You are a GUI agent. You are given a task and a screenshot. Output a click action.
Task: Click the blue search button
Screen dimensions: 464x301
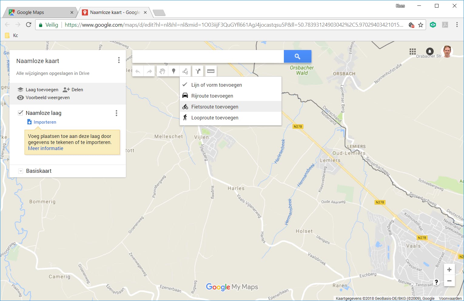pyautogui.click(x=298, y=56)
